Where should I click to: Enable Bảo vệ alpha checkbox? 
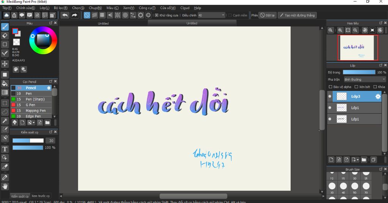point(330,87)
